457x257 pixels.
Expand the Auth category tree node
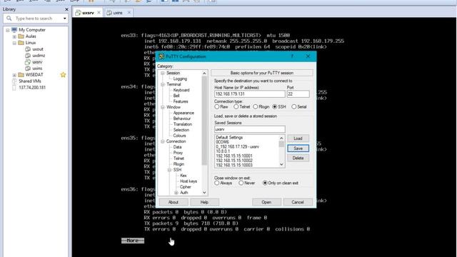pos(176,193)
